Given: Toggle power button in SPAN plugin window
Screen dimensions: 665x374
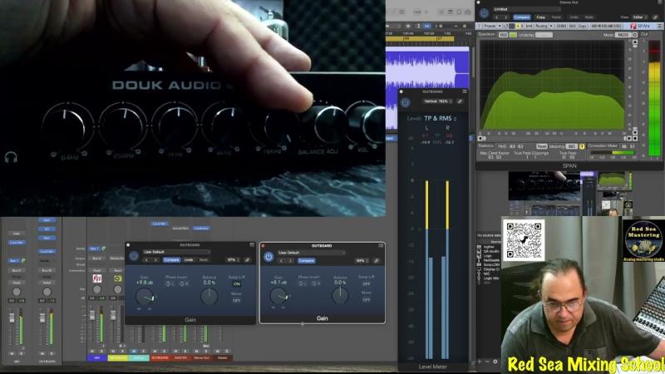Looking at the screenshot, I should point(484,13).
